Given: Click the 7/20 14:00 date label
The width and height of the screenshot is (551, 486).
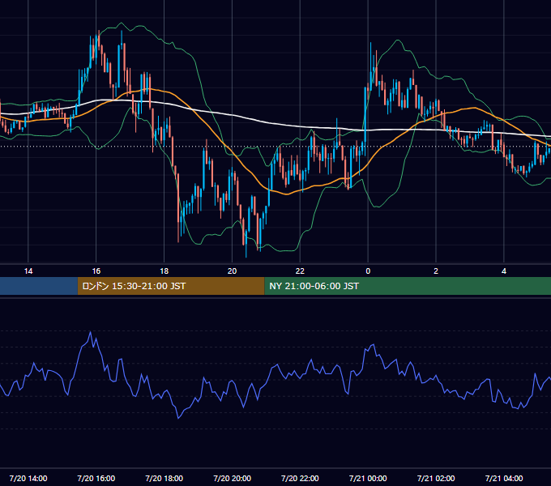Looking at the screenshot, I should [28, 478].
